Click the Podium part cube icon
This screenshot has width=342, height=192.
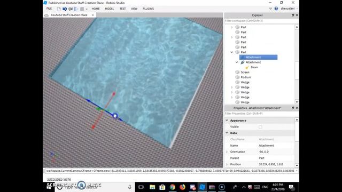click(237, 77)
